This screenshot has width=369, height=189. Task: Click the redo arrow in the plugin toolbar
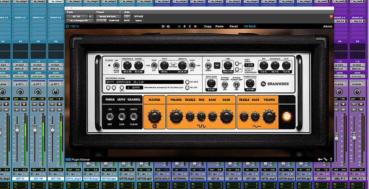168,26
